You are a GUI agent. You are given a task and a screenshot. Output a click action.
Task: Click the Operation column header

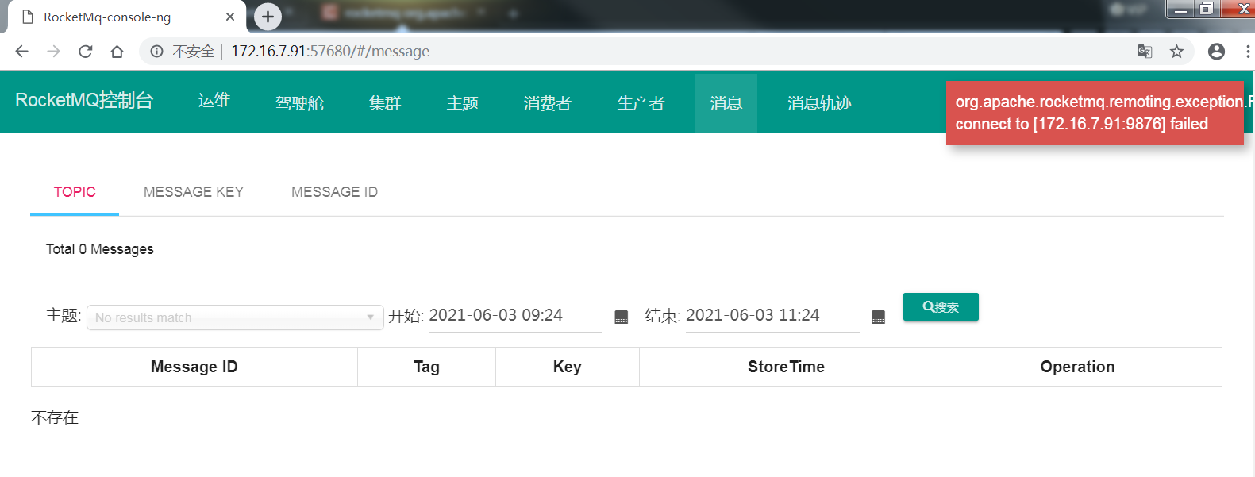[x=1078, y=367]
